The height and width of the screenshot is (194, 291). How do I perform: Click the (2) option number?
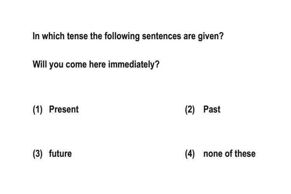(x=190, y=109)
